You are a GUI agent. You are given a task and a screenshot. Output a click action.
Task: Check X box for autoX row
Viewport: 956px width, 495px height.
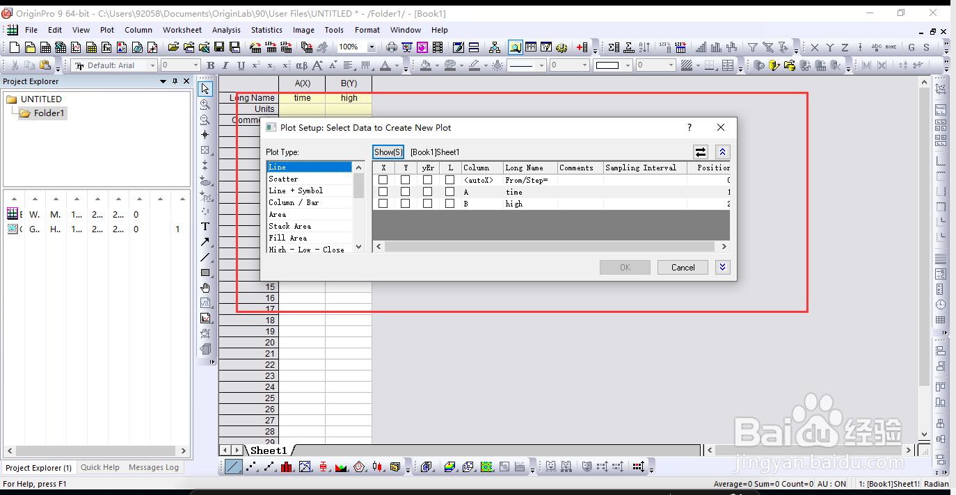383,180
